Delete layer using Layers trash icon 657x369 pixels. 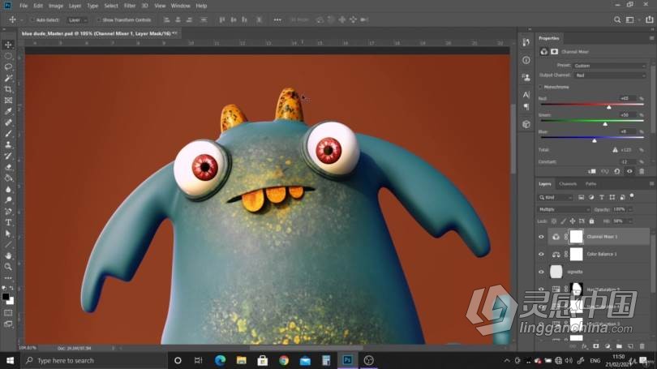click(x=642, y=346)
